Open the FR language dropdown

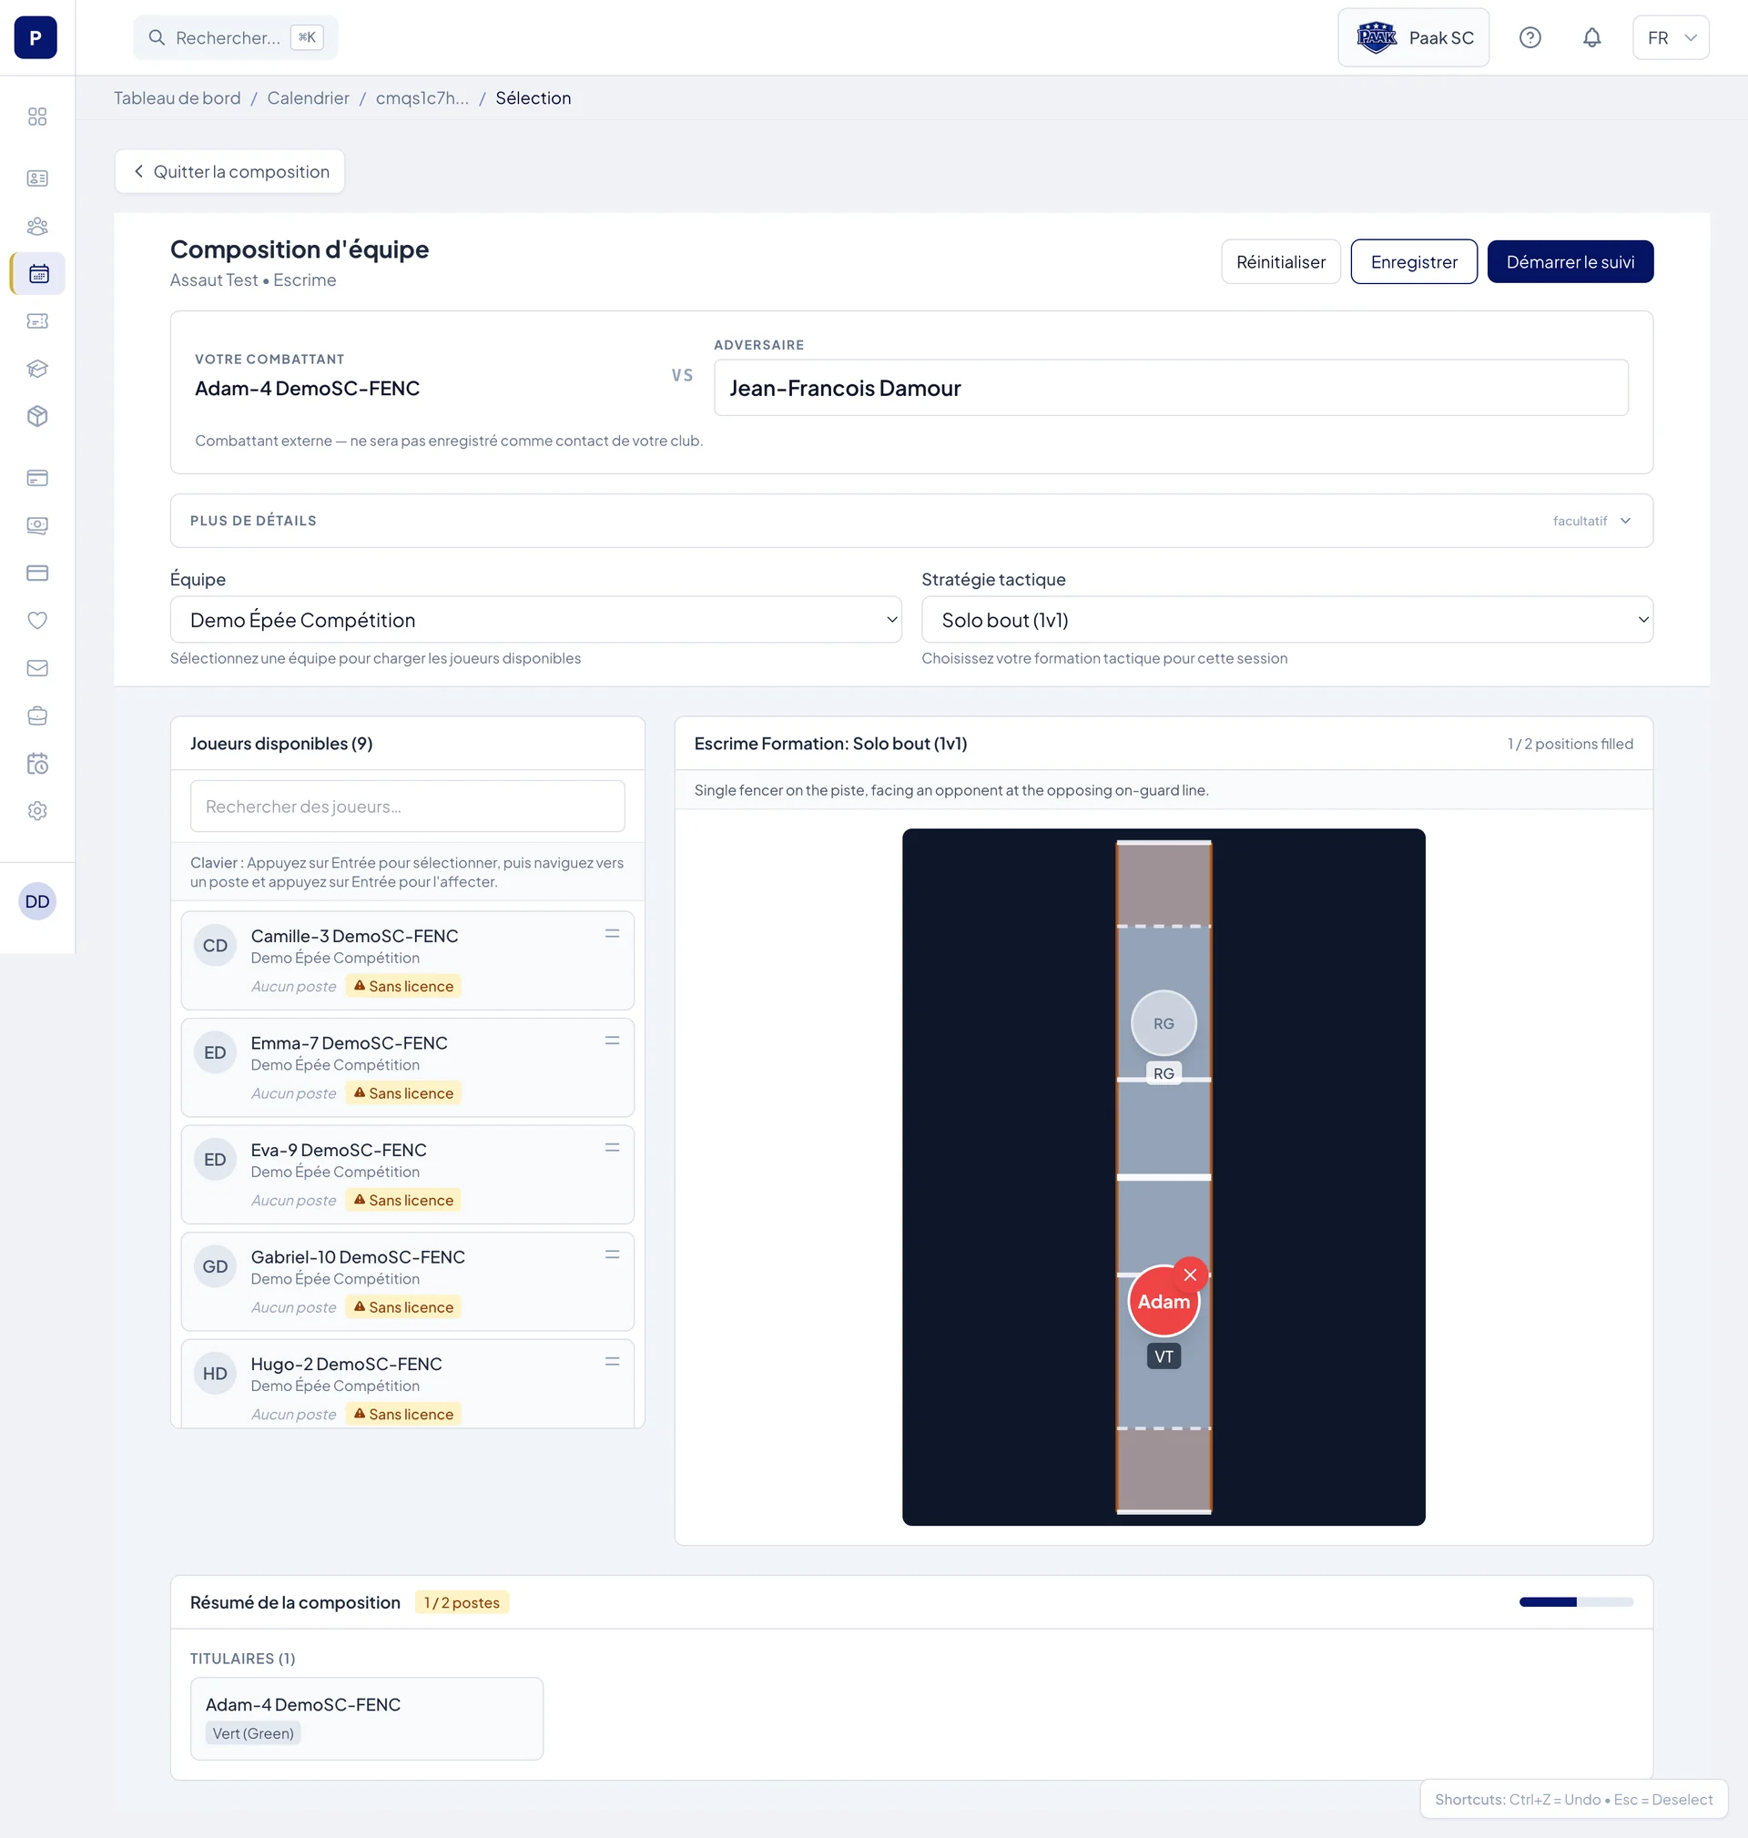[1671, 37]
